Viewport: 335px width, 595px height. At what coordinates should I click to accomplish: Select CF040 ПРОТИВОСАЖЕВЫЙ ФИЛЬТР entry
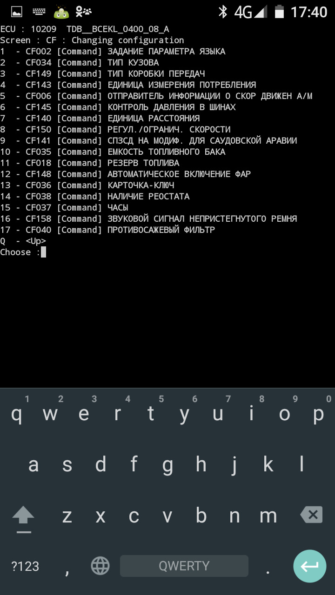(x=107, y=230)
